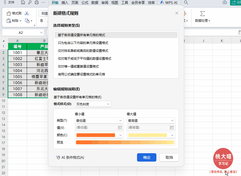Click the copy icon beside paste
Screen dimensions: 241x176
[x=27, y=21]
